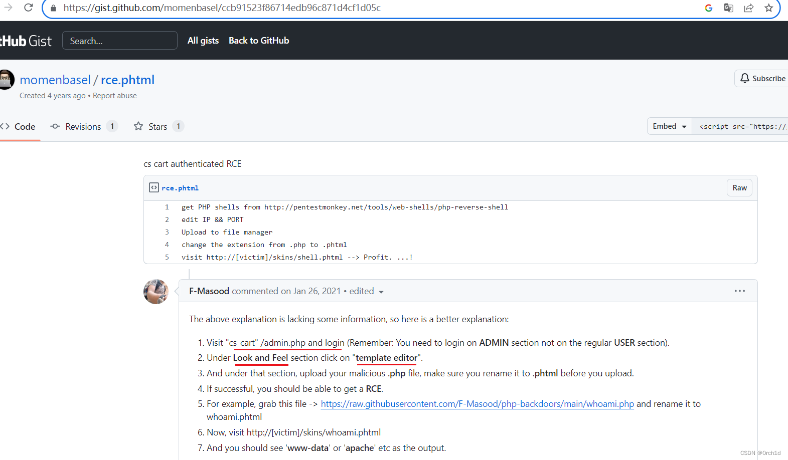Expand the comment edited history dropdown

[367, 291]
